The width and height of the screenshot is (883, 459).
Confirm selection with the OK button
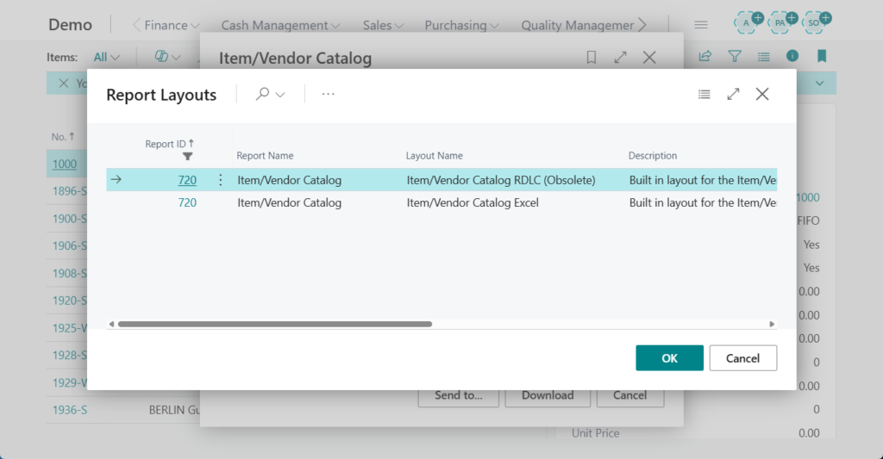[x=669, y=358]
